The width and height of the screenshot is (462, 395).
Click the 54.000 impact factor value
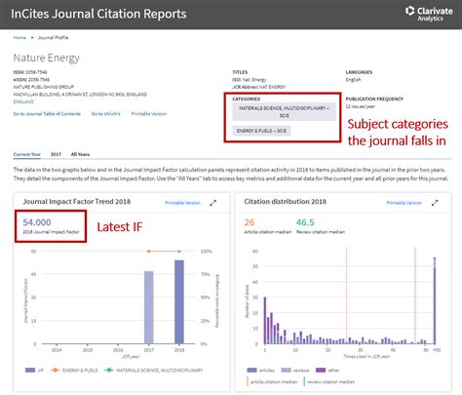pyautogui.click(x=37, y=222)
